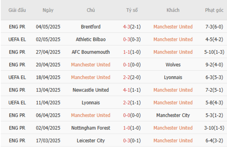Click the 'Phạt góc' column header

pyautogui.click(x=214, y=10)
